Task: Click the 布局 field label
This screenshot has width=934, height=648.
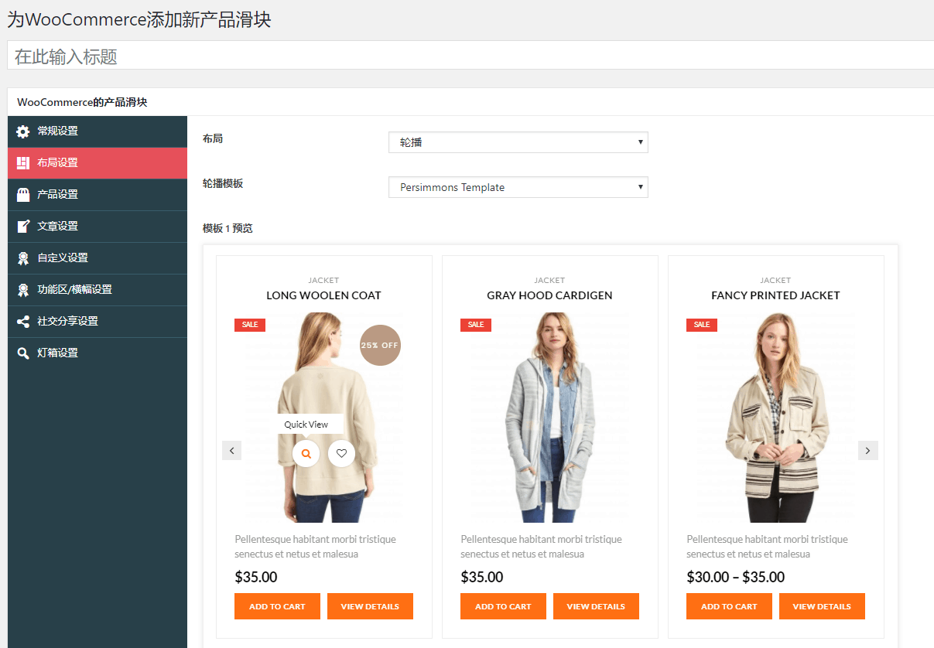Action: click(213, 138)
